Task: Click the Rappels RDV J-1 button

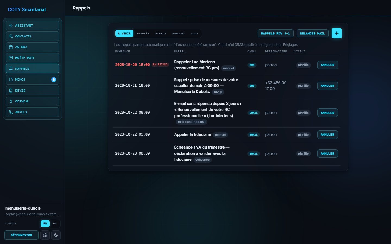Action: pyautogui.click(x=275, y=33)
